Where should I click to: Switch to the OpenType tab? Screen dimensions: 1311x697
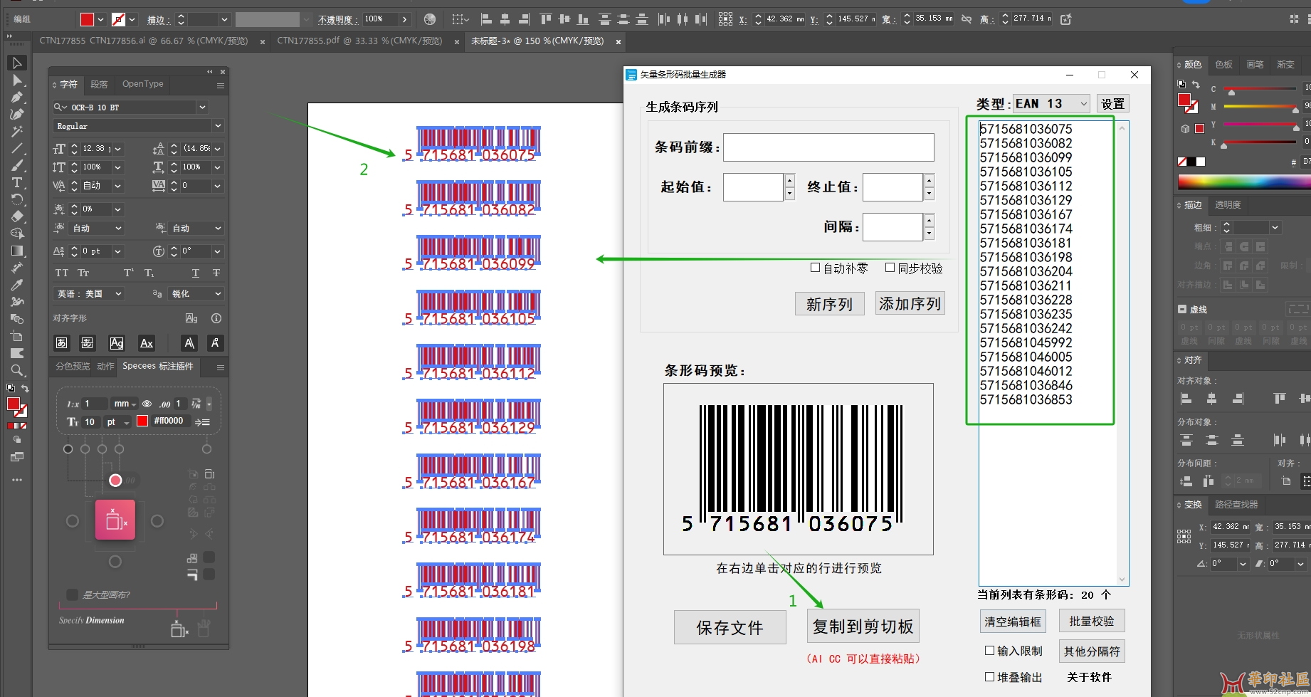(142, 84)
